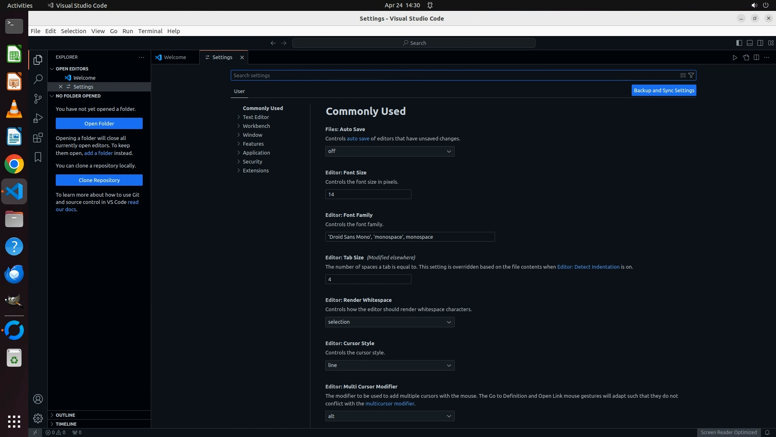Expand the Outline section in Explorer
The height and width of the screenshot is (437, 776).
(x=65, y=415)
